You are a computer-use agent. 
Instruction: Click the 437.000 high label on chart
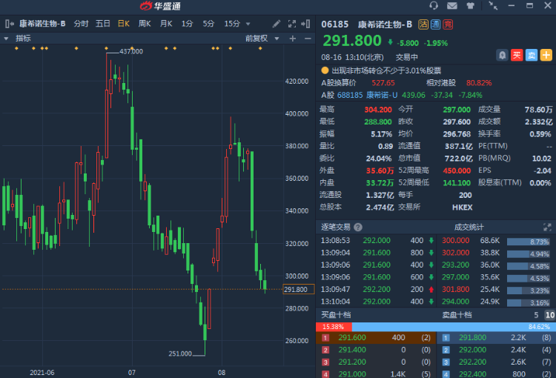pyautogui.click(x=131, y=51)
